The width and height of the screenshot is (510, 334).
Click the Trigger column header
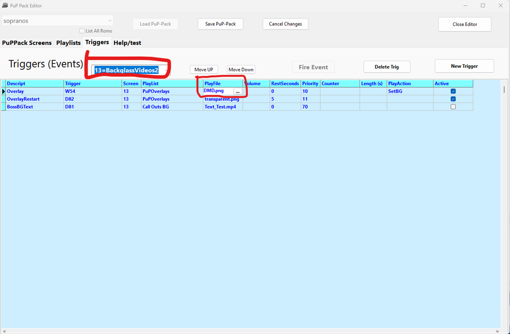(x=93, y=84)
